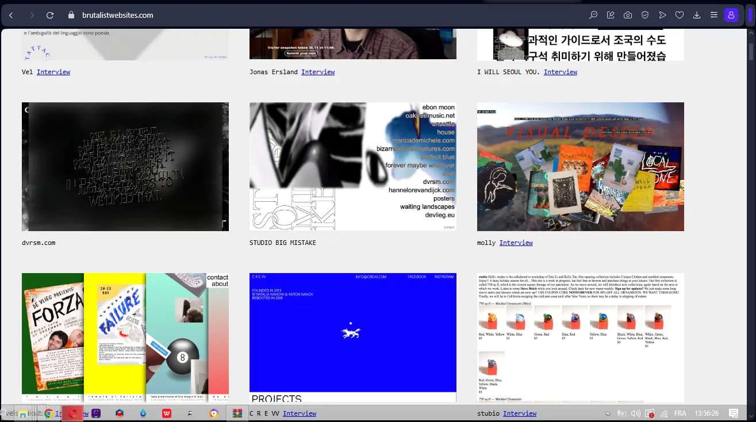The height and width of the screenshot is (422, 756).
Task: Click the 13:56:26 taskbar clock
Action: point(706,413)
